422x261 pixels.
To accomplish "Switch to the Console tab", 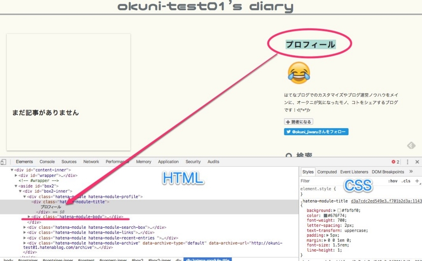I will [47, 162].
